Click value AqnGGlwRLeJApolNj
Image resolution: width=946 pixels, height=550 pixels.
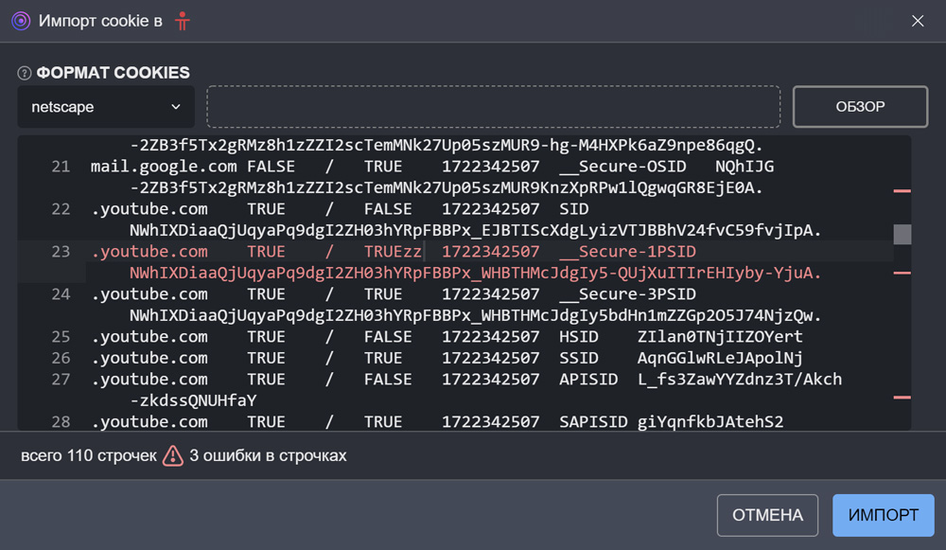click(720, 358)
